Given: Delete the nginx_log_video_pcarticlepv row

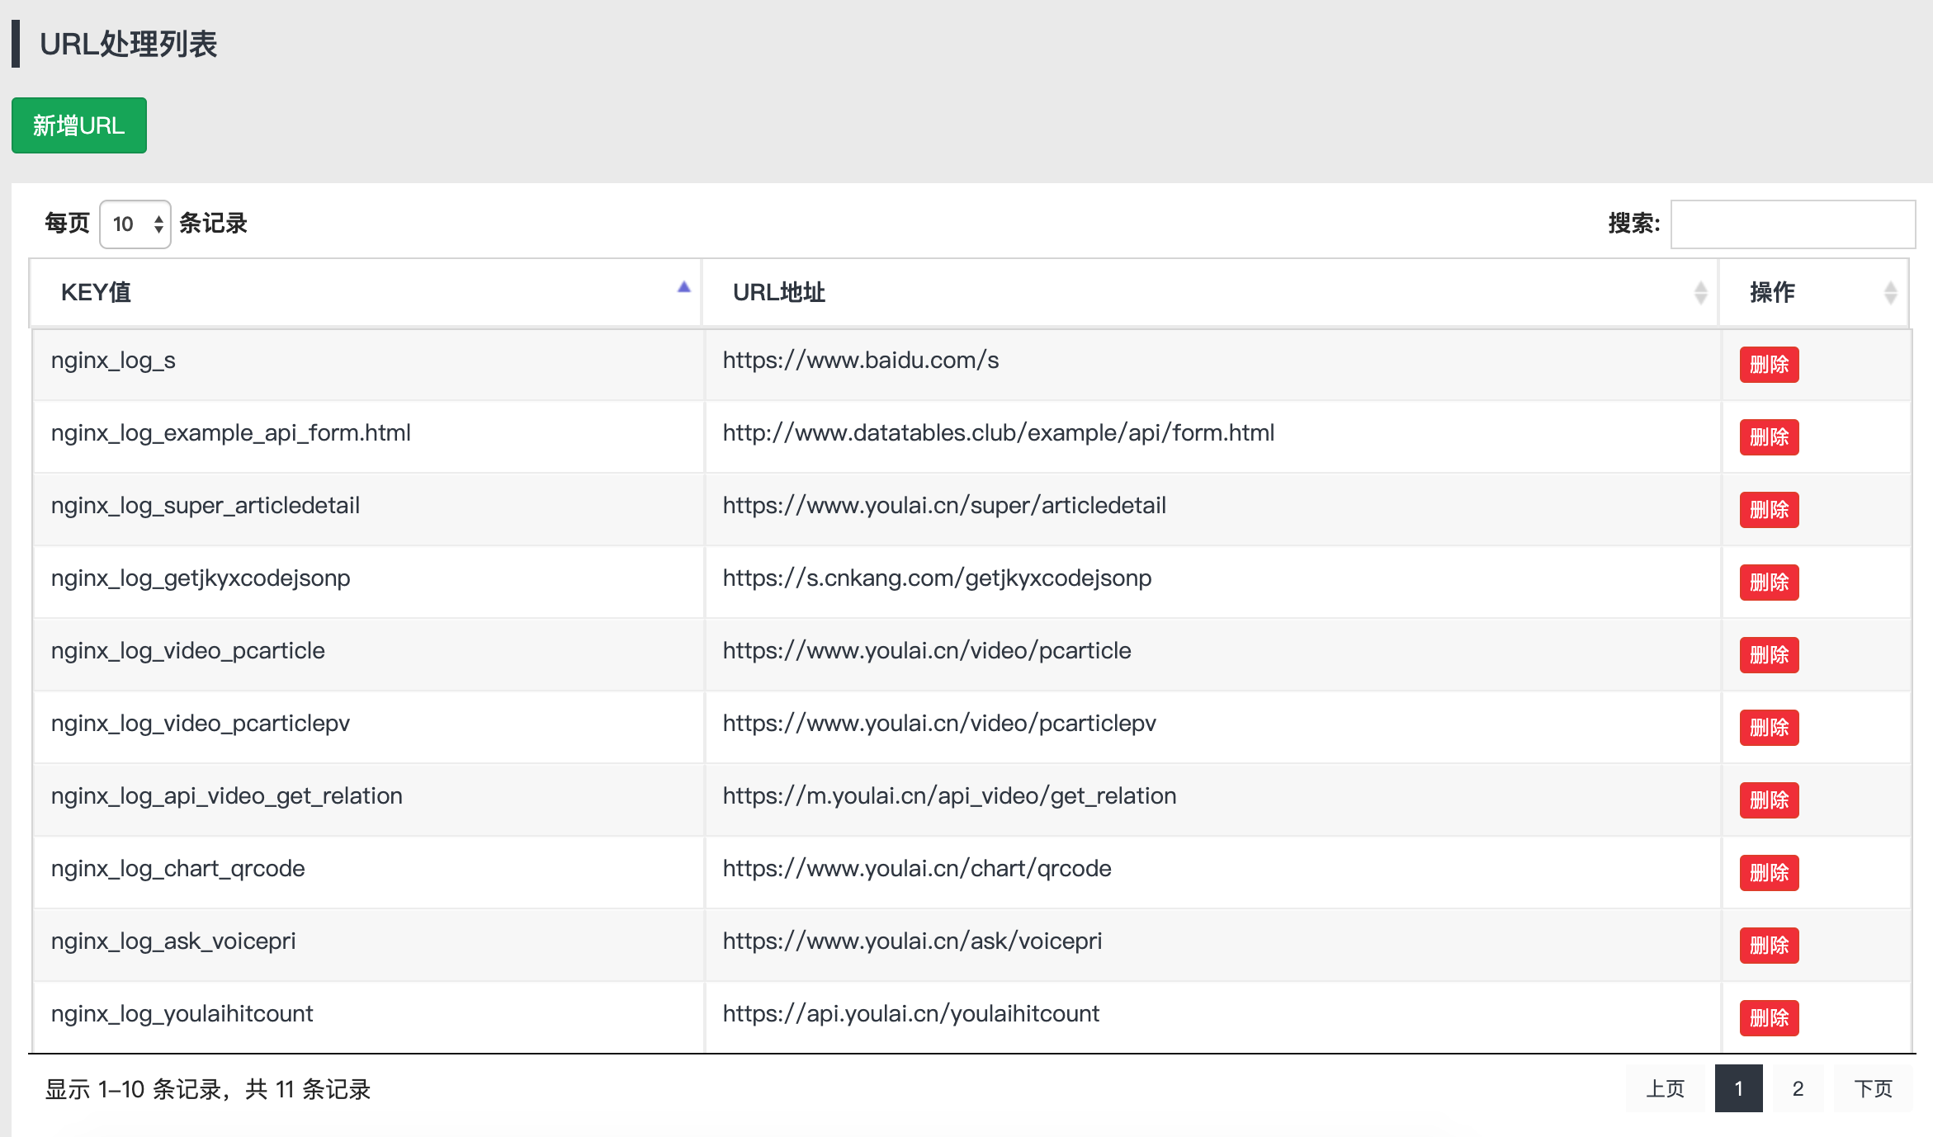Looking at the screenshot, I should [1768, 727].
